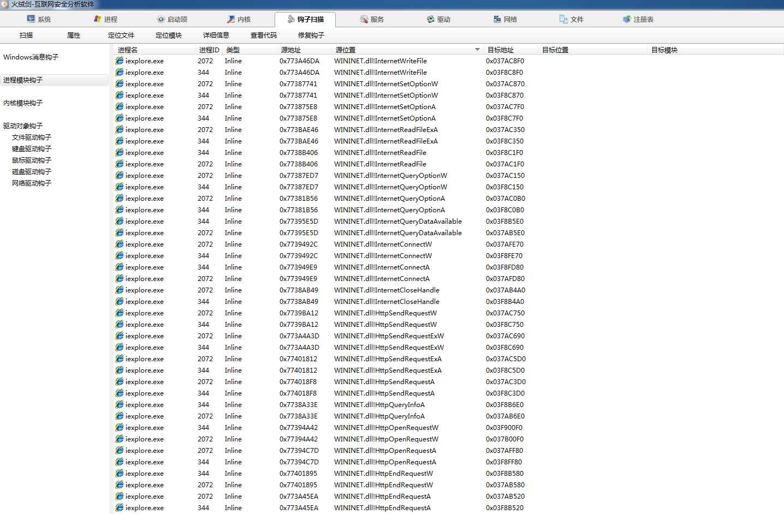Open the 文件 tab
784x514 pixels.
pyautogui.click(x=571, y=19)
